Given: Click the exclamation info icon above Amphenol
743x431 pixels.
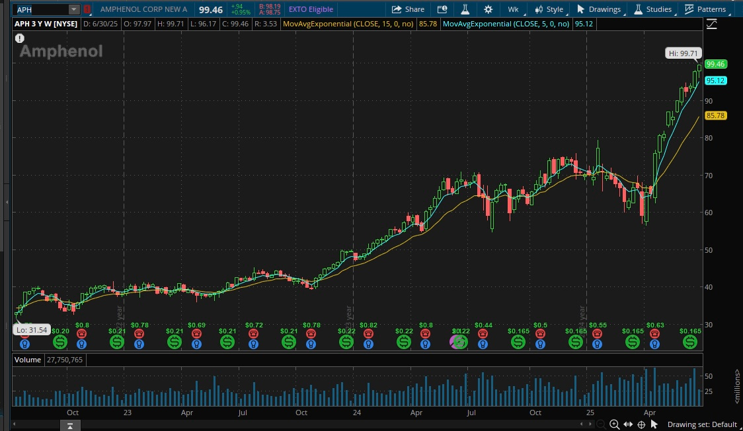Looking at the screenshot, I should click(x=19, y=39).
